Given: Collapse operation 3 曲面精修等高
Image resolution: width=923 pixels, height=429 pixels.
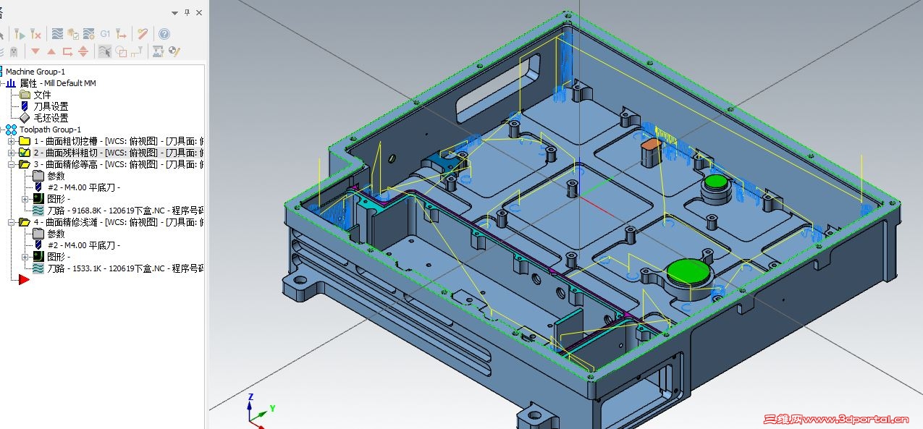Looking at the screenshot, I should 12,164.
